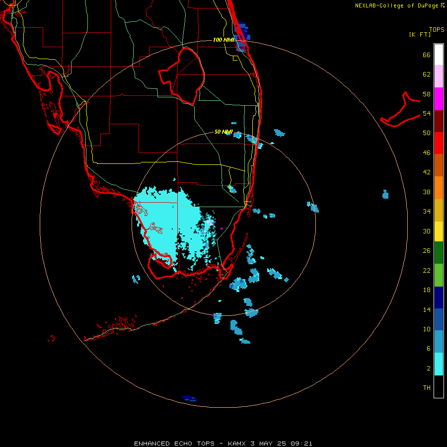Click the light pink swatch near 62

[439, 76]
